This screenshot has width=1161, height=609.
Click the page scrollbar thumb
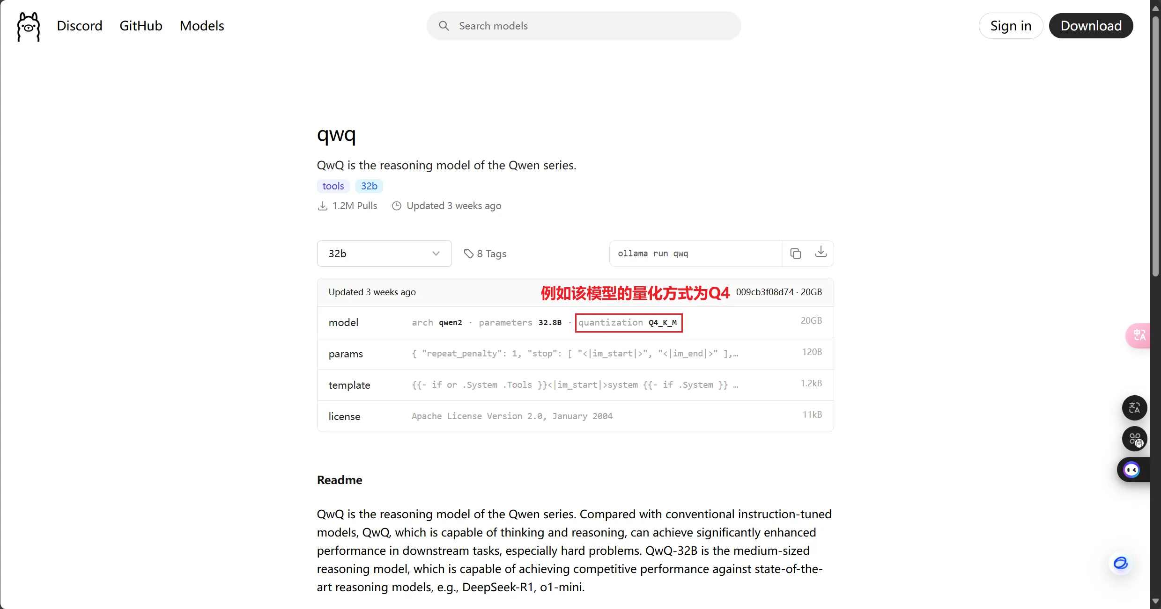pos(1155,146)
